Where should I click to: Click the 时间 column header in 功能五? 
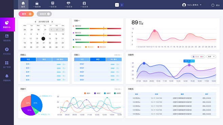pos(157,94)
